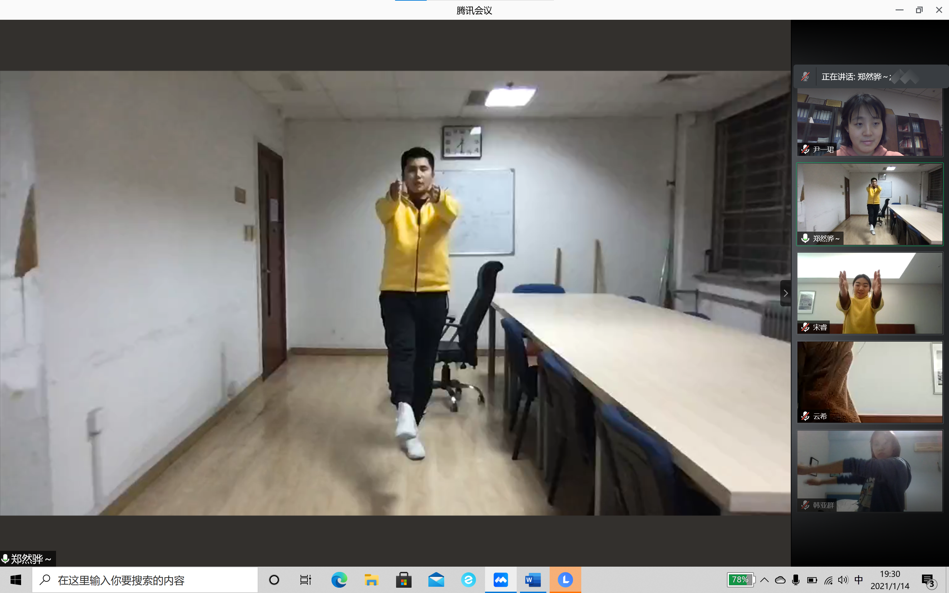Image resolution: width=949 pixels, height=593 pixels.
Task: Open the volume control in system tray
Action: click(x=843, y=580)
